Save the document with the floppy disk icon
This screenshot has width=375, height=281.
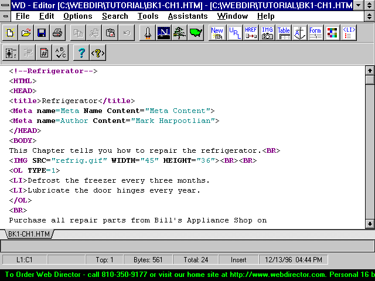(42, 33)
